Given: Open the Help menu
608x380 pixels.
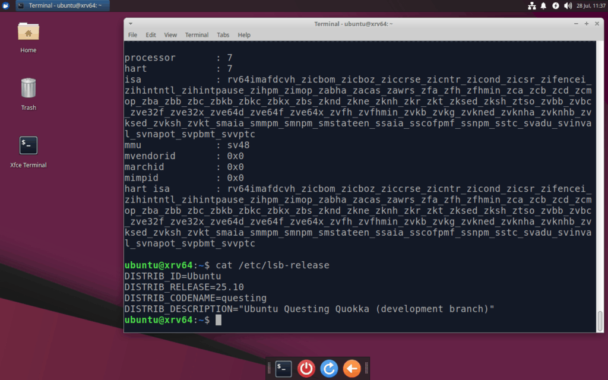Looking at the screenshot, I should tap(244, 34).
